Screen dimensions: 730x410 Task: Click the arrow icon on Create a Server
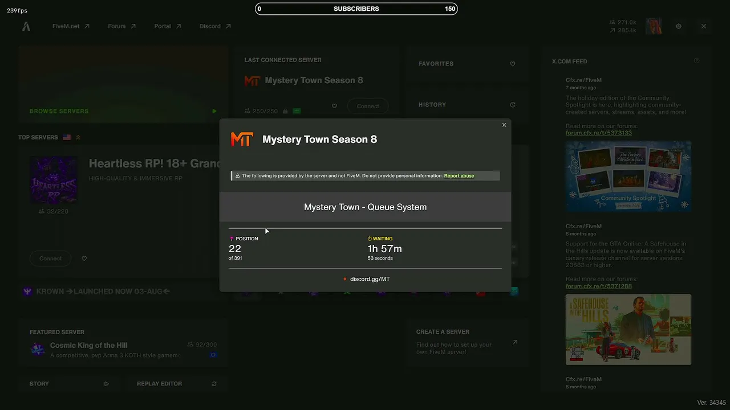tap(515, 342)
